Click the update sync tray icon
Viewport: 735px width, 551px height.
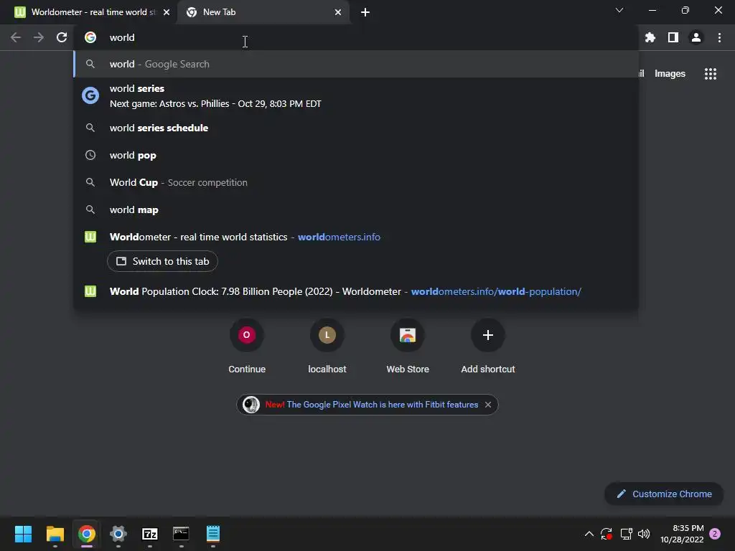pyautogui.click(x=607, y=534)
